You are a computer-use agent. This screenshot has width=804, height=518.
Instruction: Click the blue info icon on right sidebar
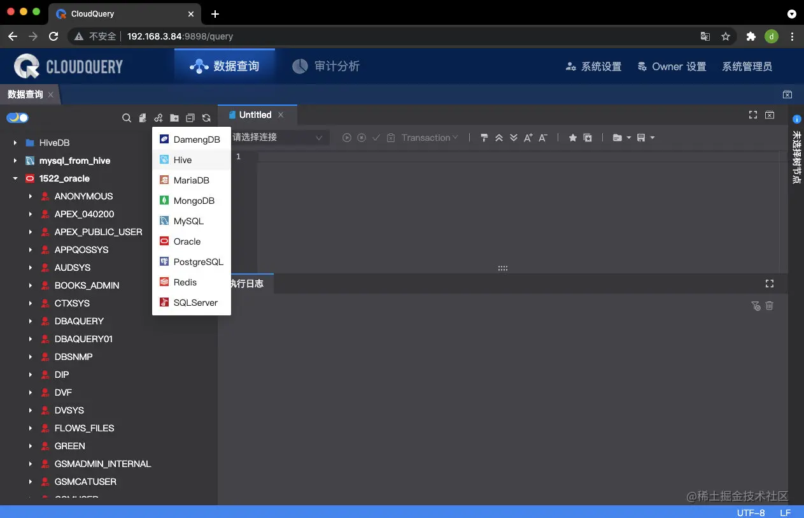click(796, 119)
